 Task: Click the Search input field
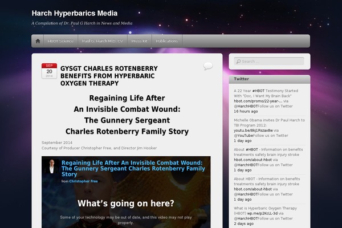click(269, 62)
